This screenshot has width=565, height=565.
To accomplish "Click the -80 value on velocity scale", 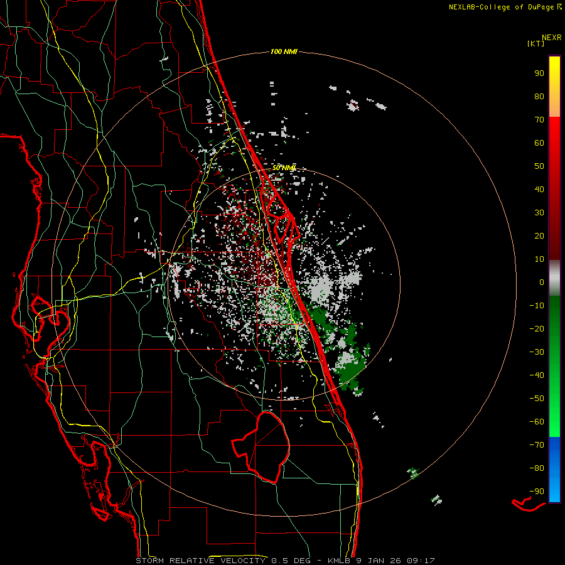I will click(x=537, y=468).
